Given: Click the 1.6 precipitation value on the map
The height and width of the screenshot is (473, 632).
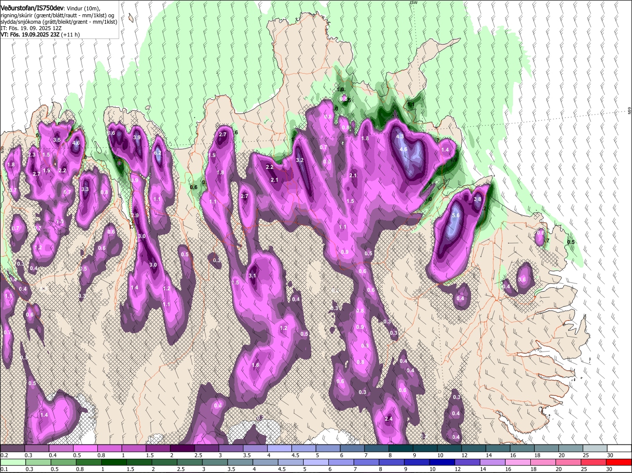Looking at the screenshot, I should point(256,365).
